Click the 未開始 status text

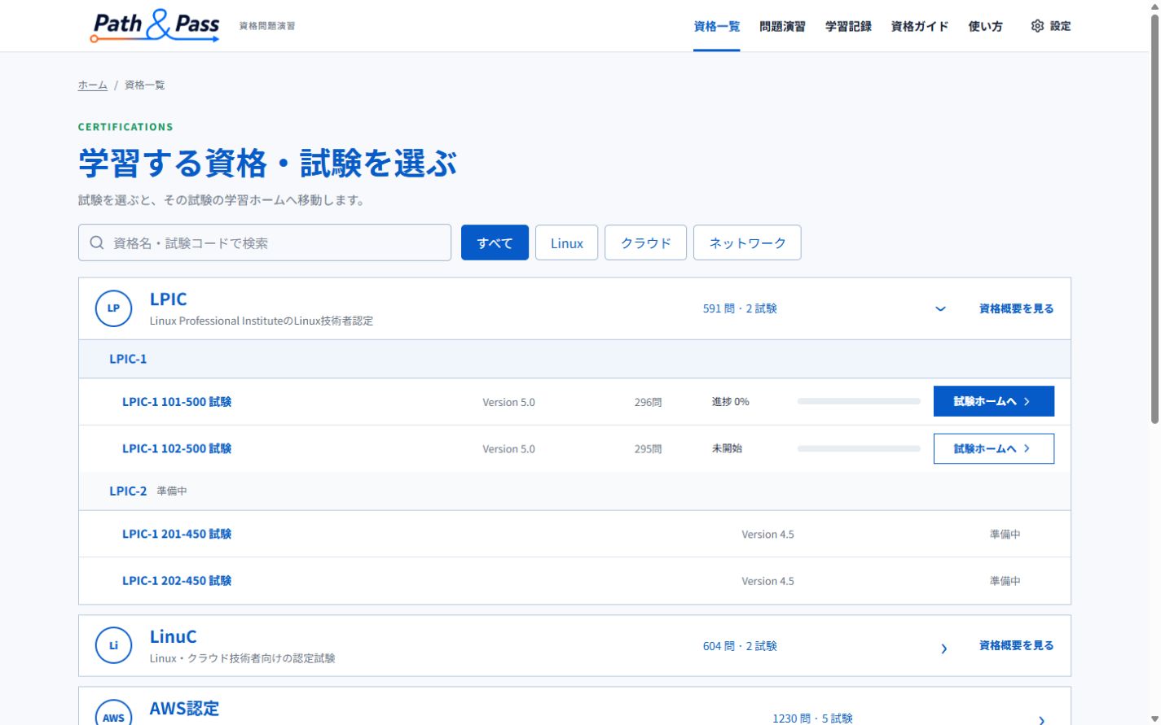[727, 448]
